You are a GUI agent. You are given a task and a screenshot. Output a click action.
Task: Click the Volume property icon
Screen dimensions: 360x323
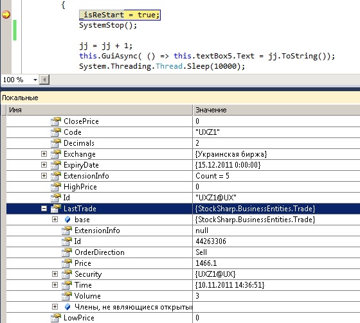pyautogui.click(x=67, y=296)
